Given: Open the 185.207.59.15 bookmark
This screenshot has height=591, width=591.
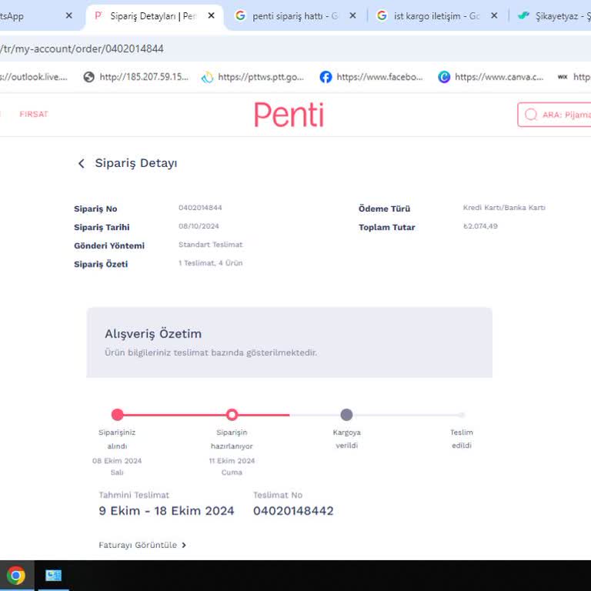Looking at the screenshot, I should tap(136, 77).
